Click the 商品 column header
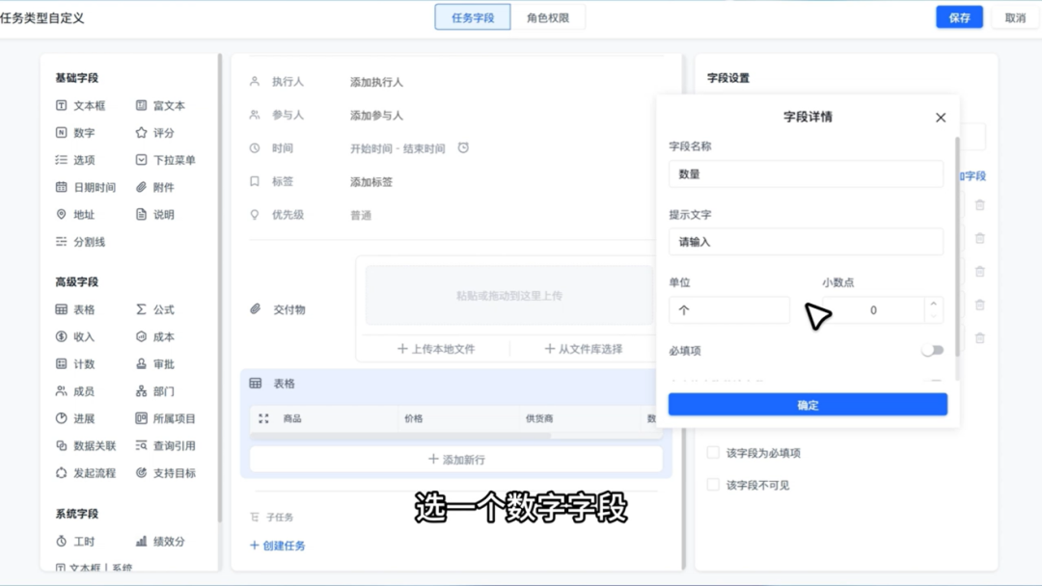 point(291,418)
